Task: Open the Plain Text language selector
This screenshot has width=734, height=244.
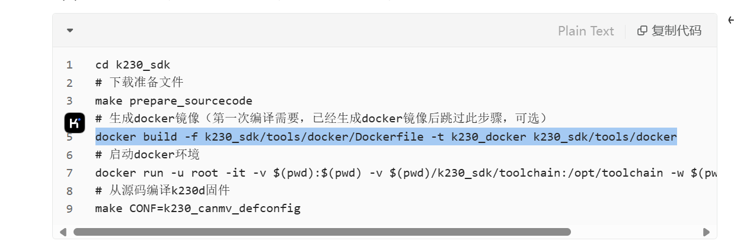Action: point(586,31)
